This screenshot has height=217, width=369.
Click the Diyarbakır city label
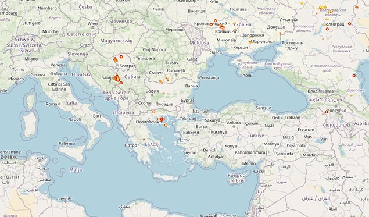tap(297, 146)
